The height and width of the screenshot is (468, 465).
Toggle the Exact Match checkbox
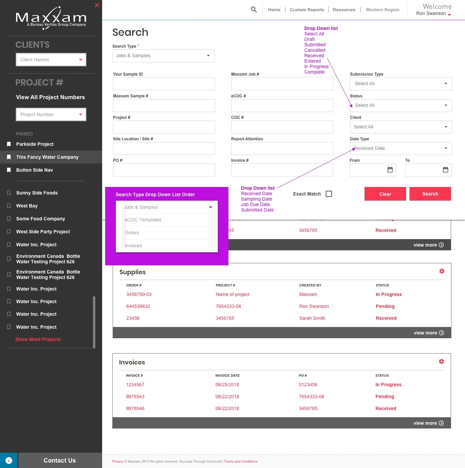tap(329, 194)
